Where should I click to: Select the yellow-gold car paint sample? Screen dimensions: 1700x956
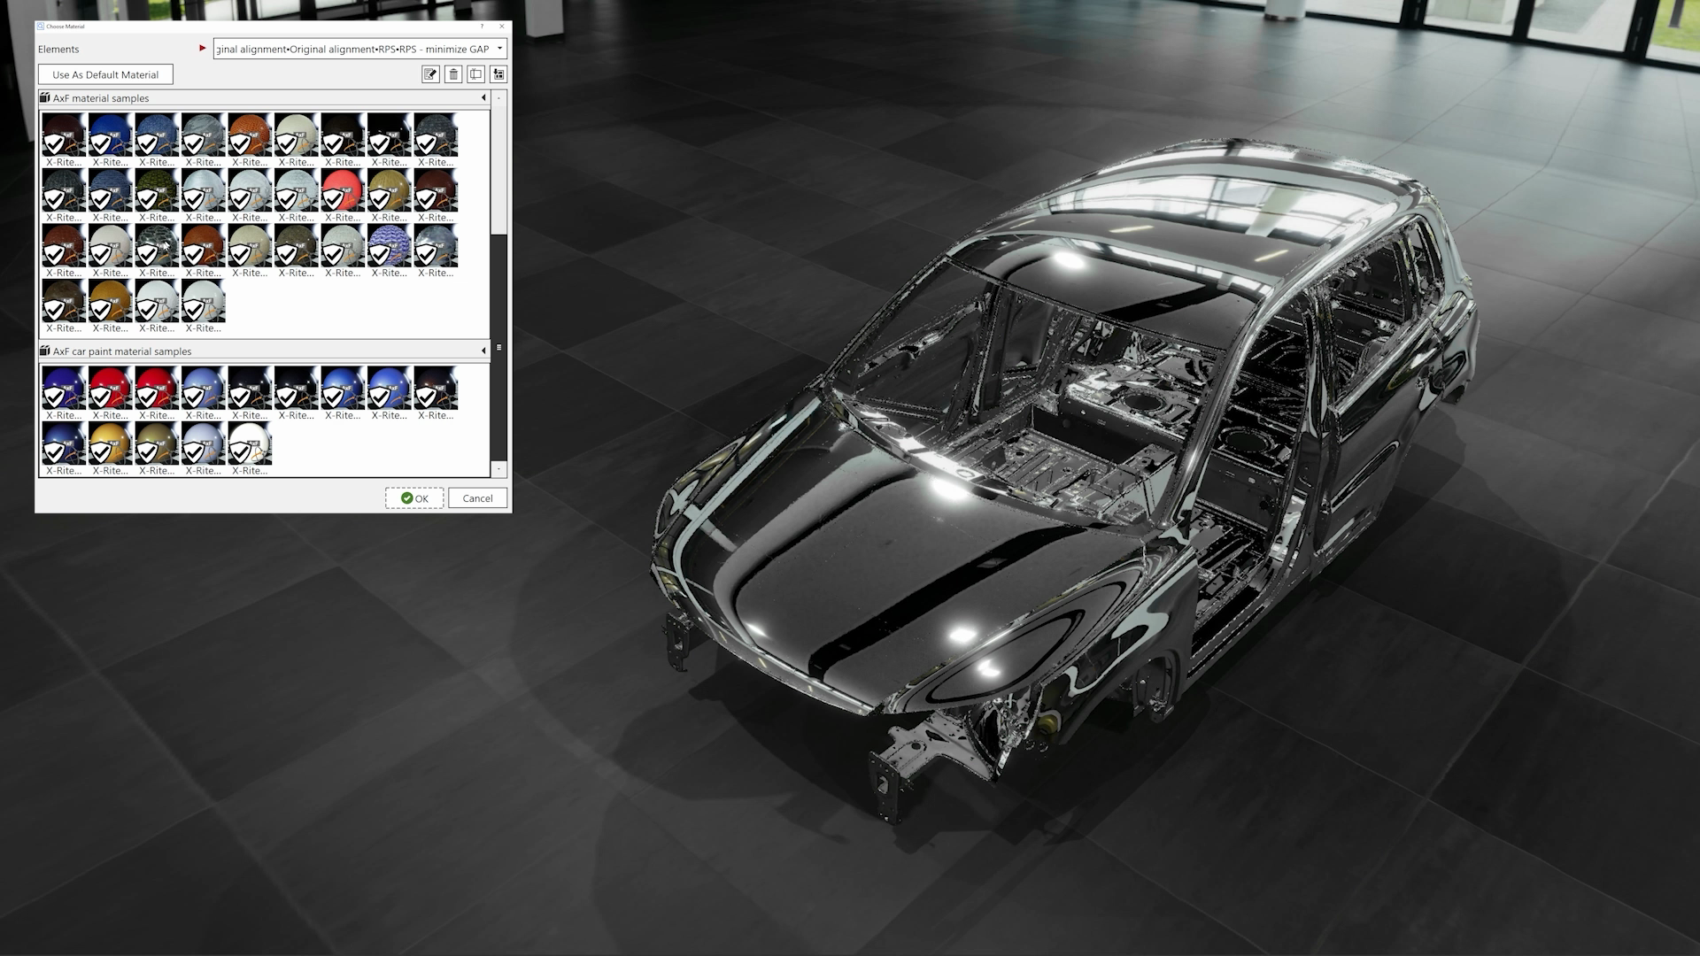(110, 443)
